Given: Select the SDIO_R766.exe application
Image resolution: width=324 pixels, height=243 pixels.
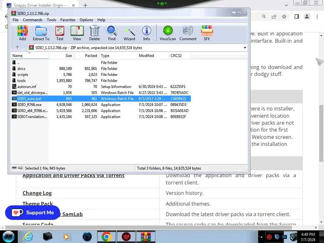Looking at the screenshot, I should (101, 104).
